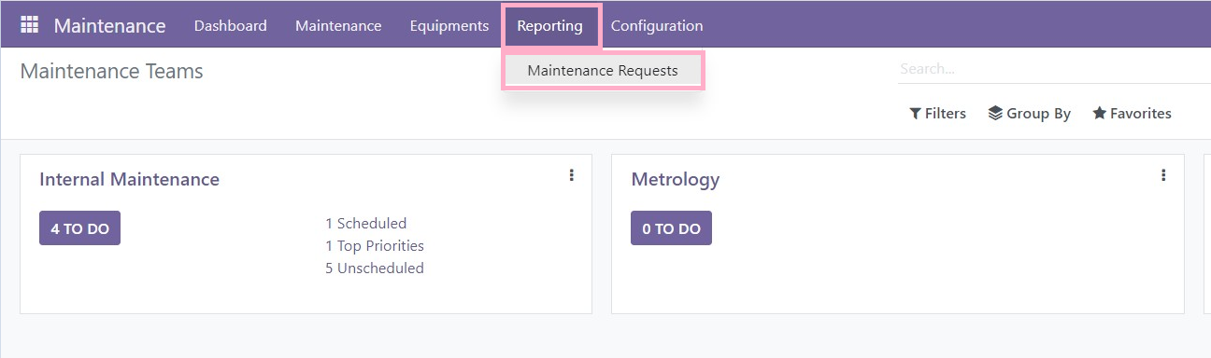Open the apps grid menu icon
The image size is (1211, 358).
tap(29, 25)
